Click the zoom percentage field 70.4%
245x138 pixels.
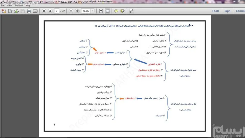pos(86,11)
